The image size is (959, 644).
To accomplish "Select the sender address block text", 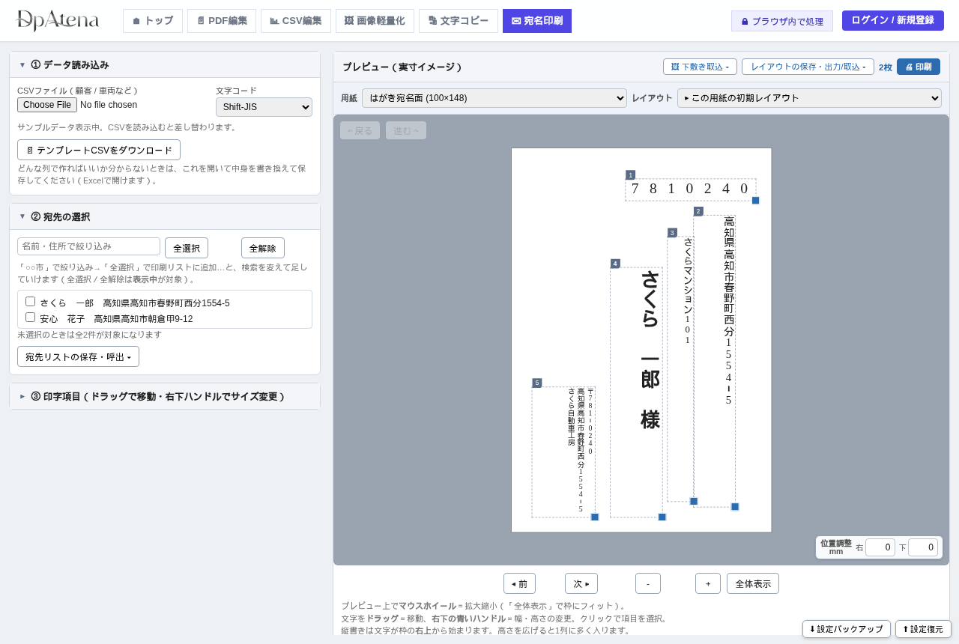I will coord(581,450).
